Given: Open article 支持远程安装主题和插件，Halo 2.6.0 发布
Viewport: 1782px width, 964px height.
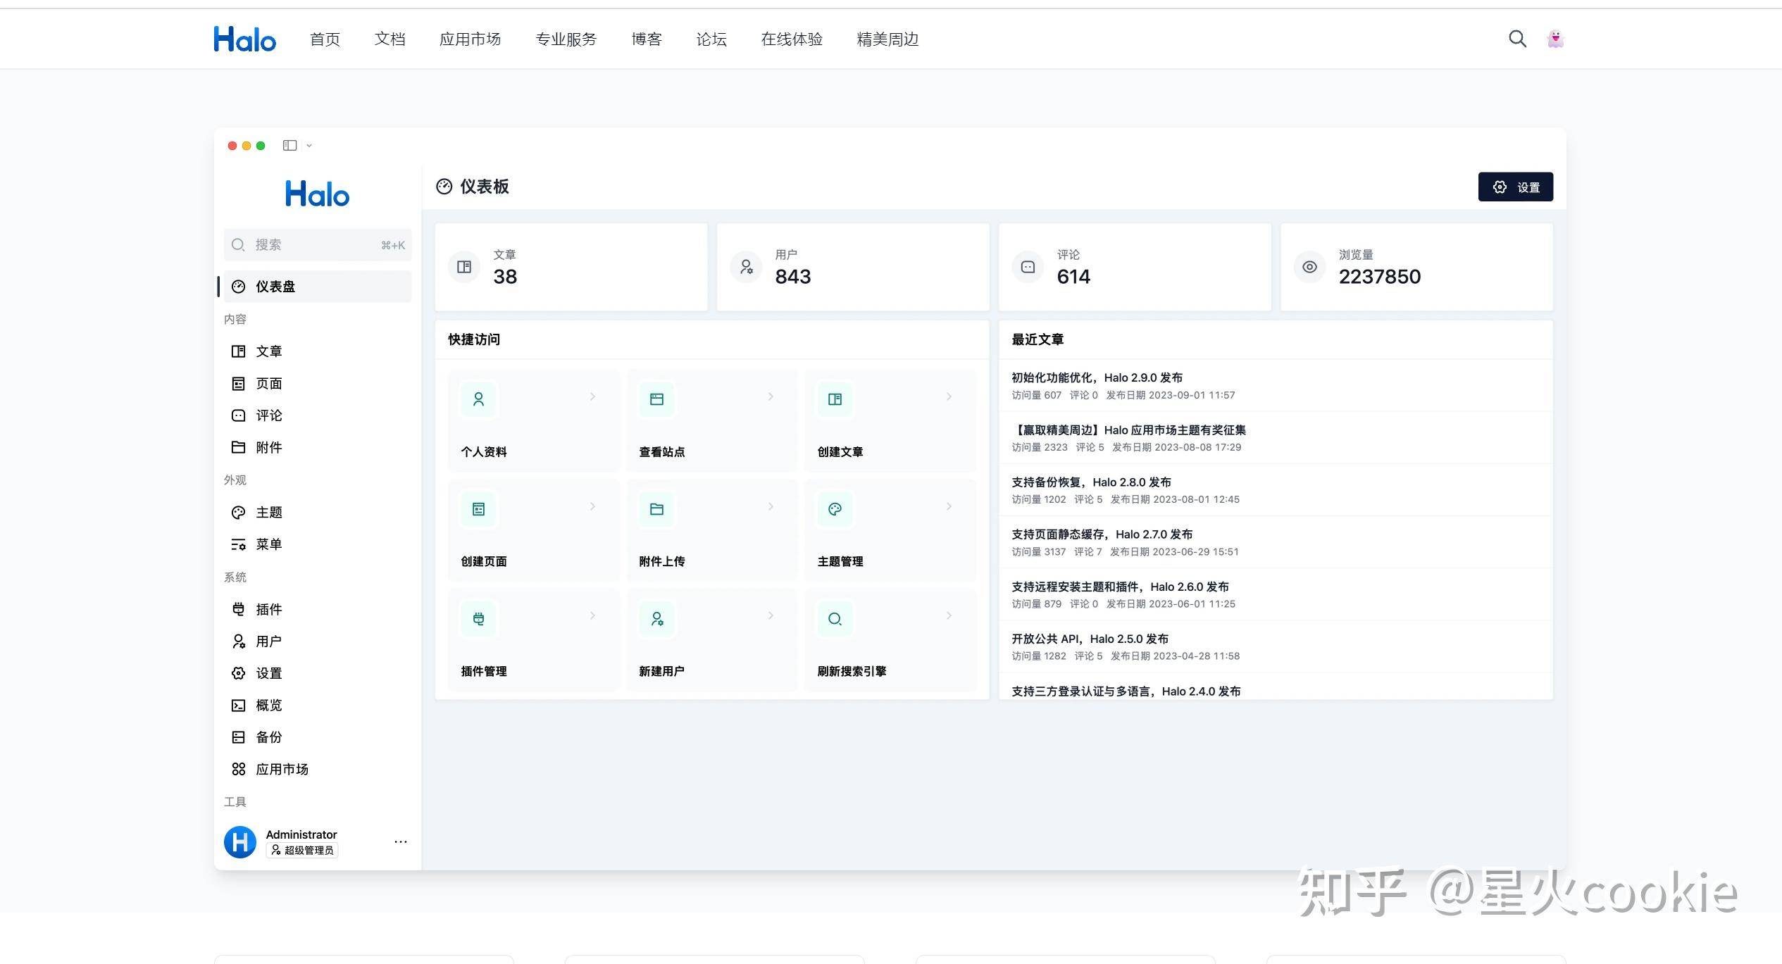Looking at the screenshot, I should 1120,587.
